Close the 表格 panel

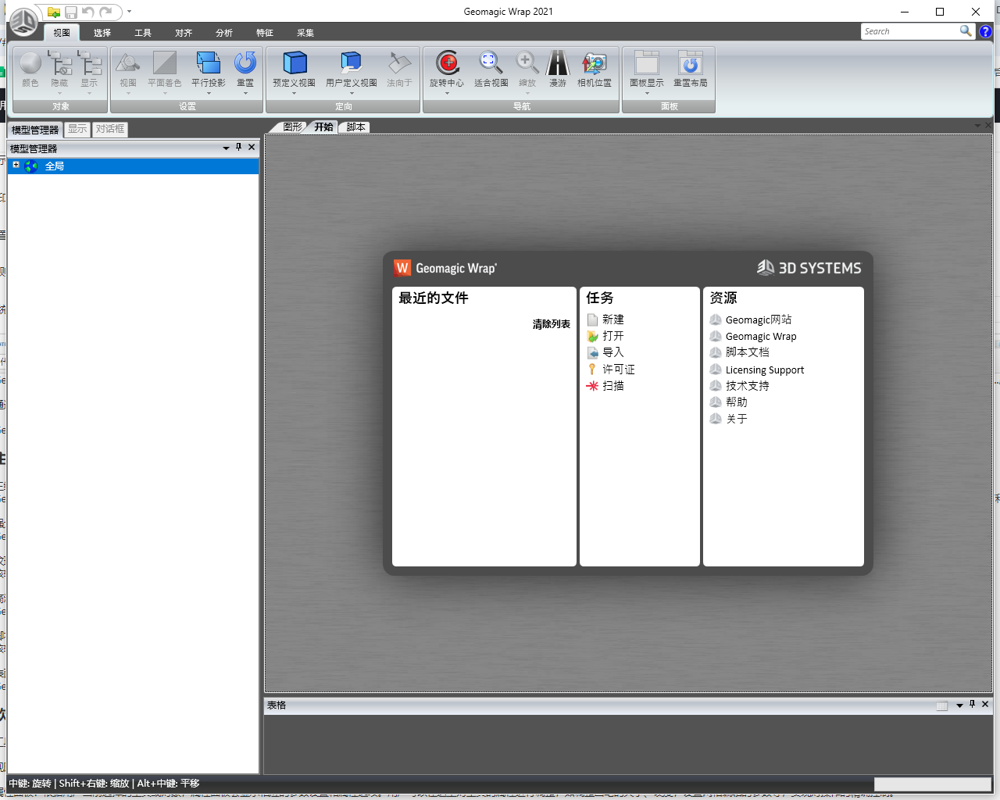(985, 705)
